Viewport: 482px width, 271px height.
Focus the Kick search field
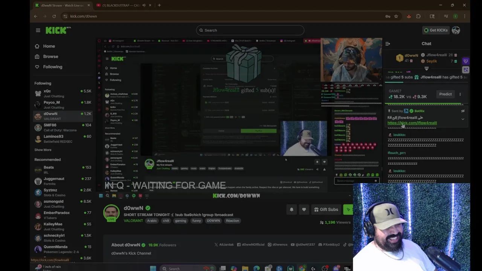[250, 30]
